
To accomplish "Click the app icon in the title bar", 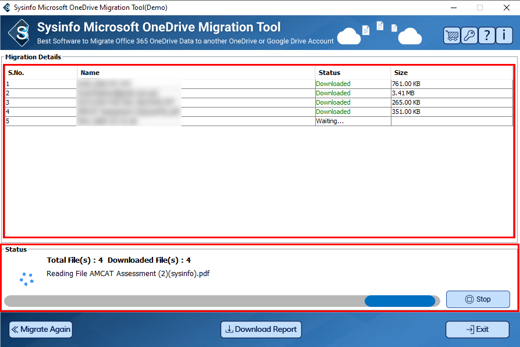I will click(x=6, y=8).
